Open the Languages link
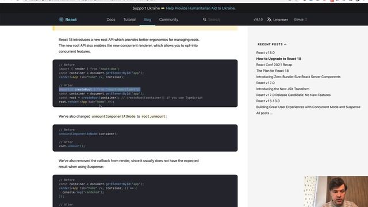This screenshot has width=368, height=207. point(281,20)
